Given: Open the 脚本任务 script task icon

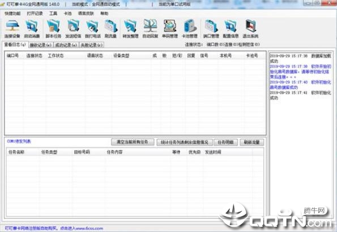Looking at the screenshot, I should point(53,29).
